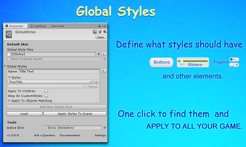Viewport: 246px width, 147px height.
Task: Click the Active Skin label
Action: coord(15,128)
